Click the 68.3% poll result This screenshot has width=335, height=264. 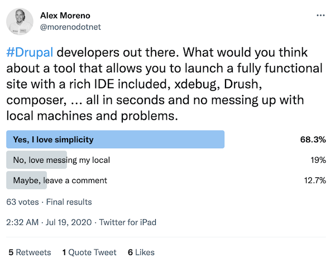313,140
